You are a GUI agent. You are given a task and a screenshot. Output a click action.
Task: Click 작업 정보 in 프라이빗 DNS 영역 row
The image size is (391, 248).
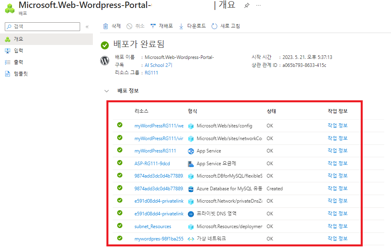pos(337,213)
